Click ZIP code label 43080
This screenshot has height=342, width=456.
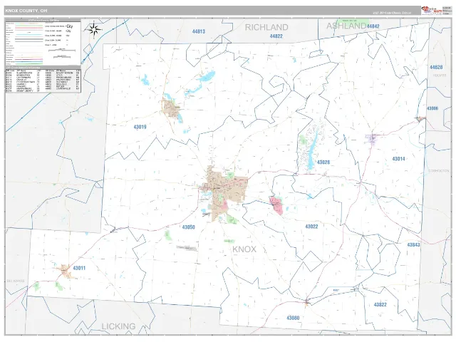(x=293, y=318)
